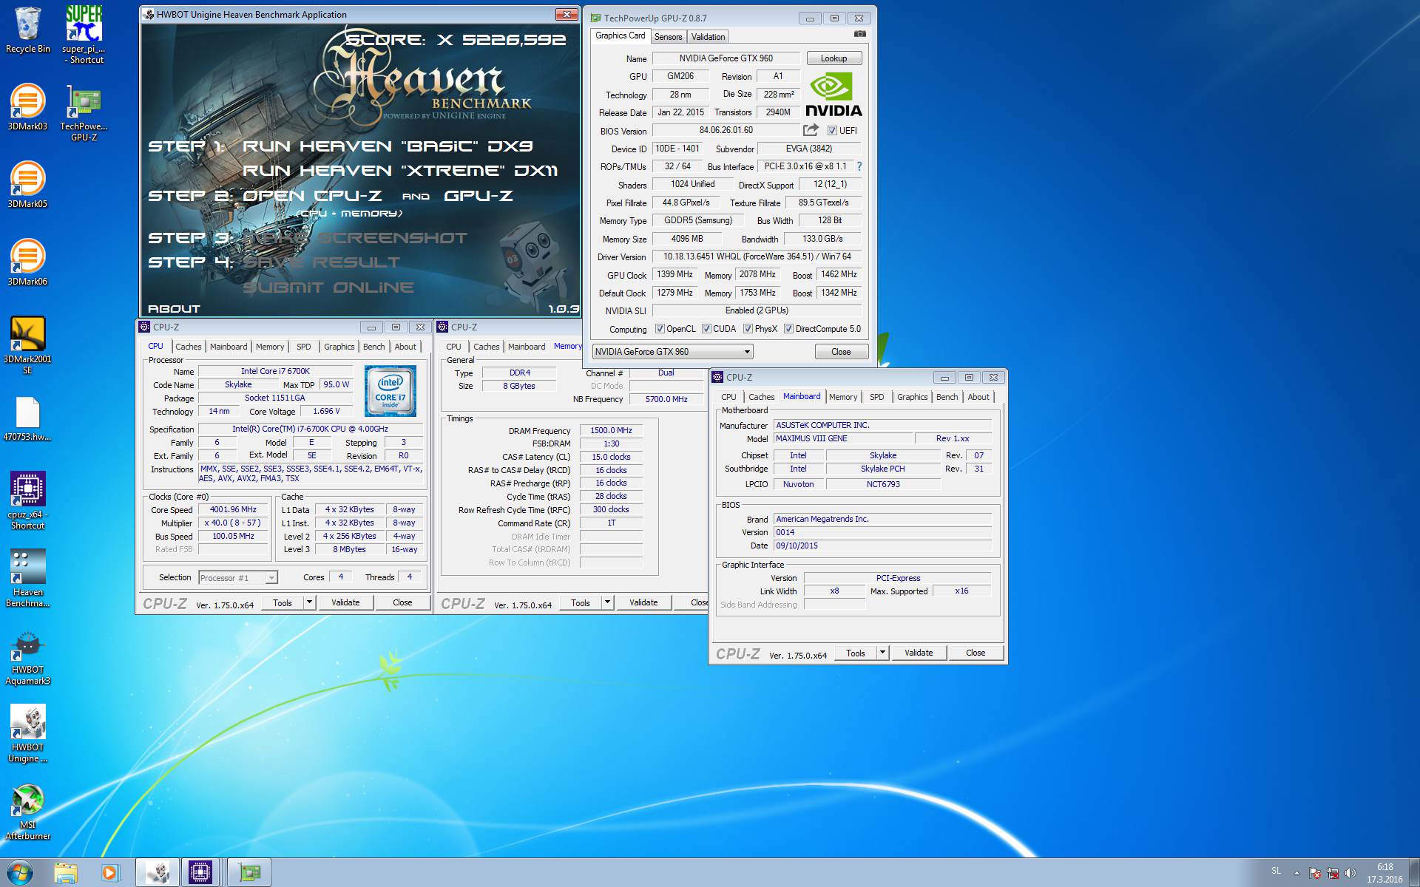This screenshot has width=1420, height=887.
Task: Click ABOUT in the Heaven Benchmark window
Action: (x=174, y=309)
